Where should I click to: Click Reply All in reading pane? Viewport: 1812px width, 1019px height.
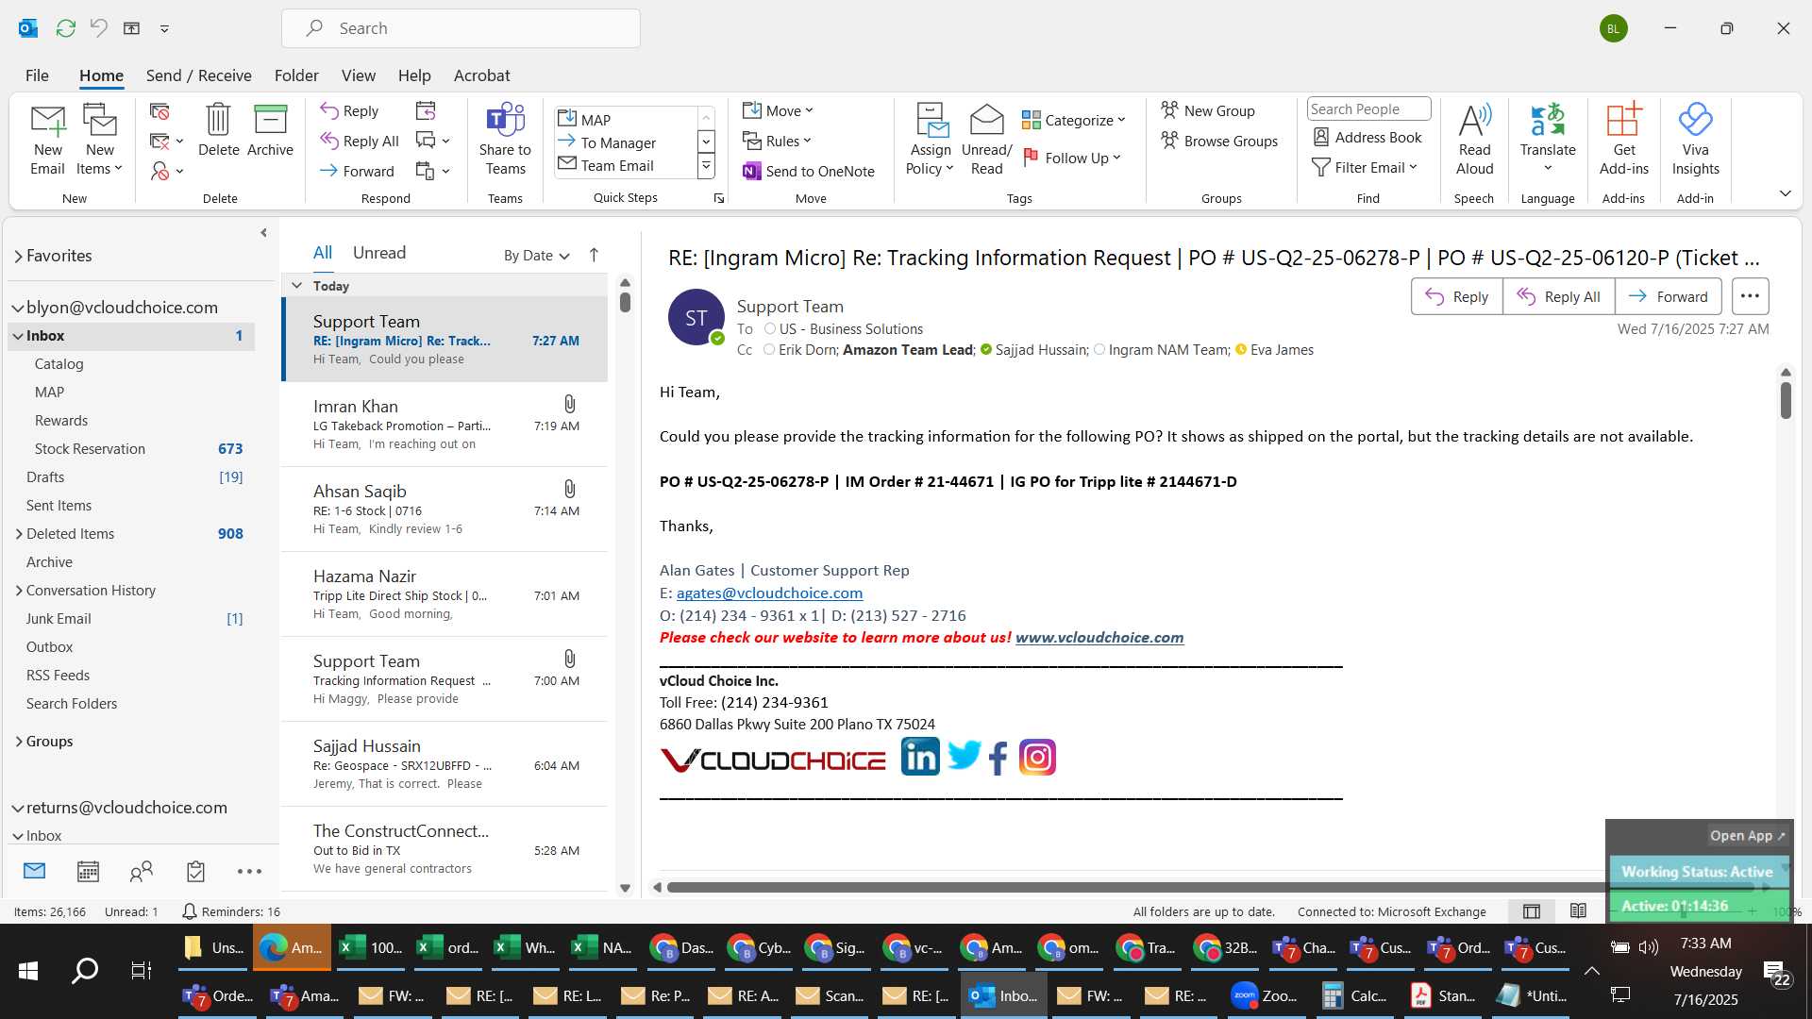pos(1558,296)
